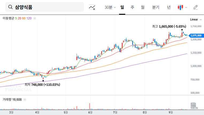Click the search magnifier icon
204x115 pixels.
point(10,7)
